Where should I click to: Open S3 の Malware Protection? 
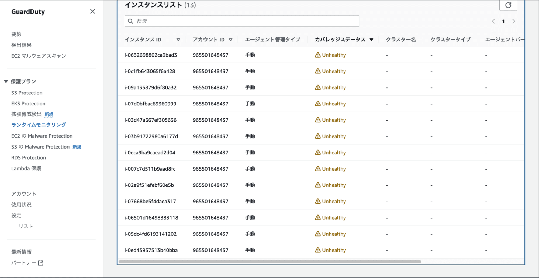coord(40,147)
